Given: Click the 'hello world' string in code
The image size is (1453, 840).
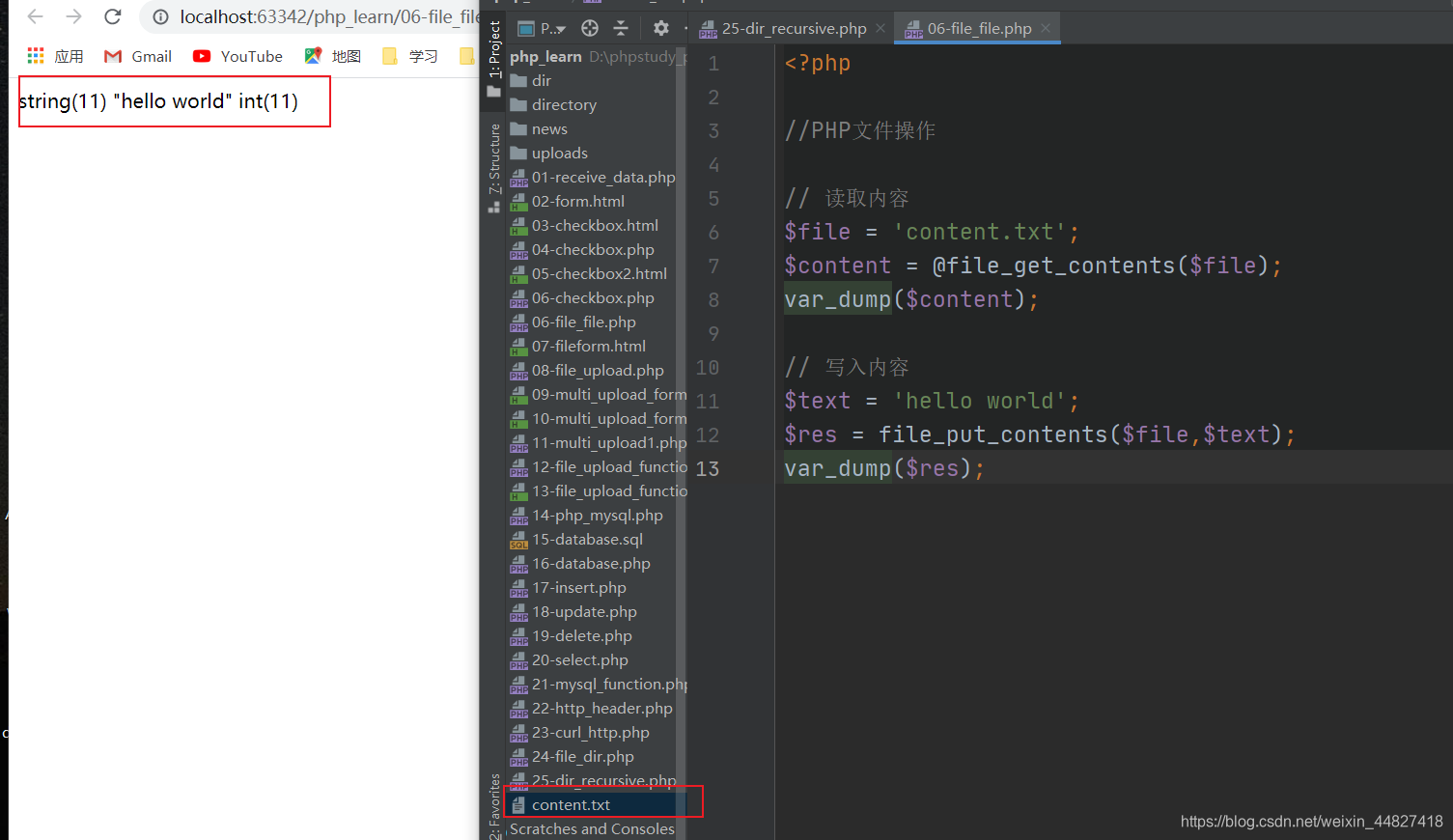Looking at the screenshot, I should point(979,401).
